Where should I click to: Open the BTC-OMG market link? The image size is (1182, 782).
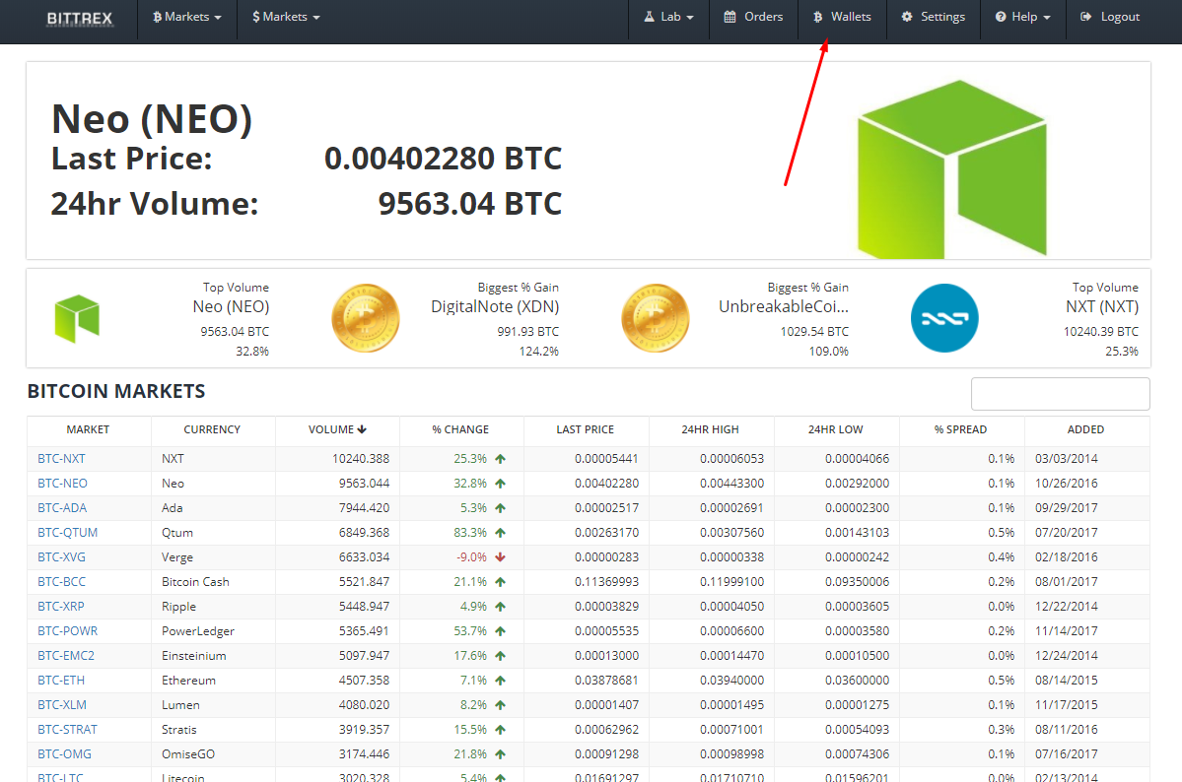point(65,754)
